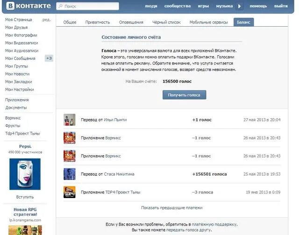
Task: Click передать голоса другу link
Action: (x=189, y=230)
